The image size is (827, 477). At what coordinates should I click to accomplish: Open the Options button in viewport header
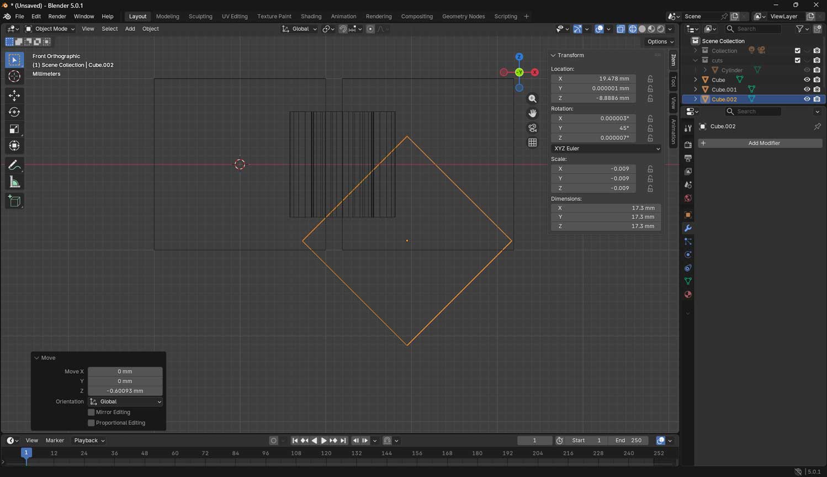660,41
